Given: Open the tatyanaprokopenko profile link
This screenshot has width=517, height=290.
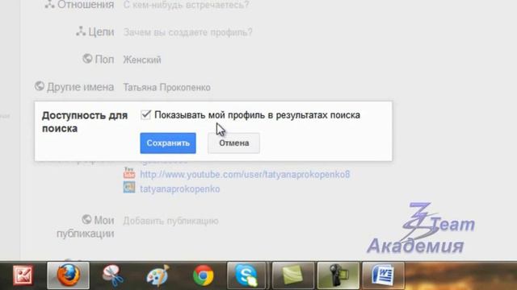Looking at the screenshot, I should (x=180, y=189).
